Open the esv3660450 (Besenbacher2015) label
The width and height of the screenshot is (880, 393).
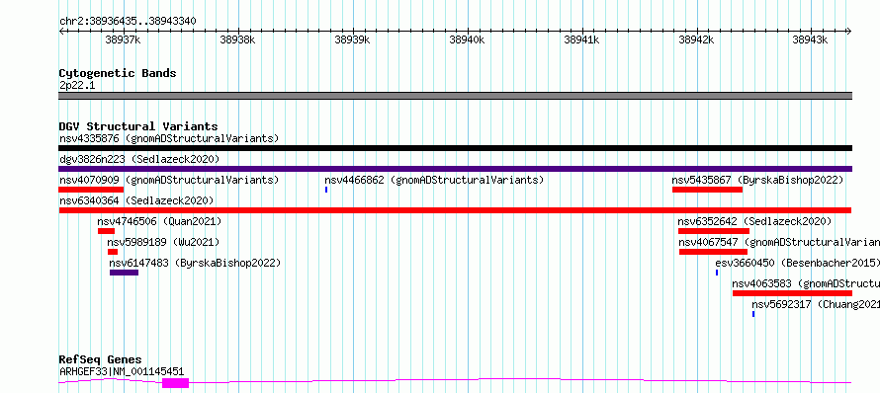click(x=798, y=263)
